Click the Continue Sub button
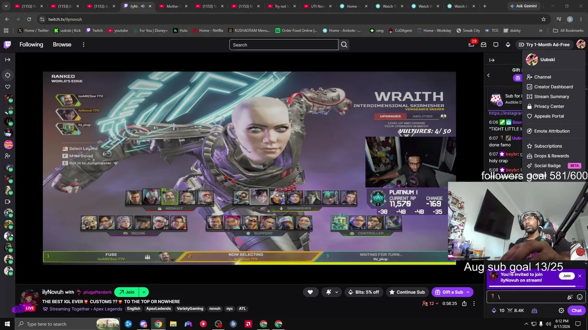 tap(407, 292)
